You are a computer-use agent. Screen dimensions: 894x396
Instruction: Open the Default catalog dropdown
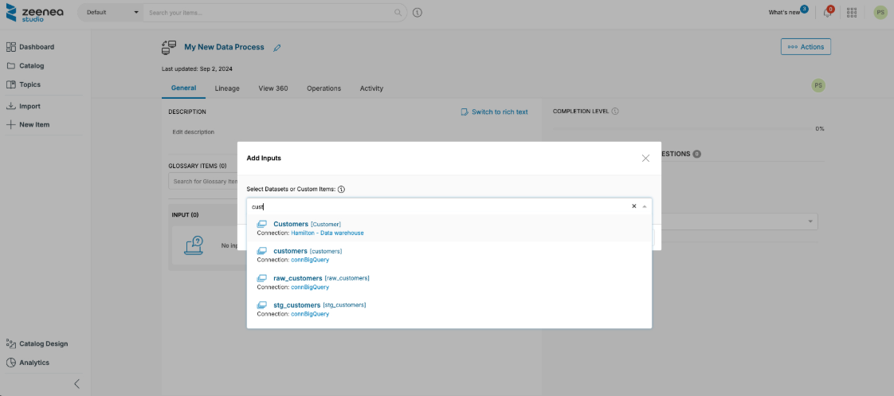(x=111, y=13)
